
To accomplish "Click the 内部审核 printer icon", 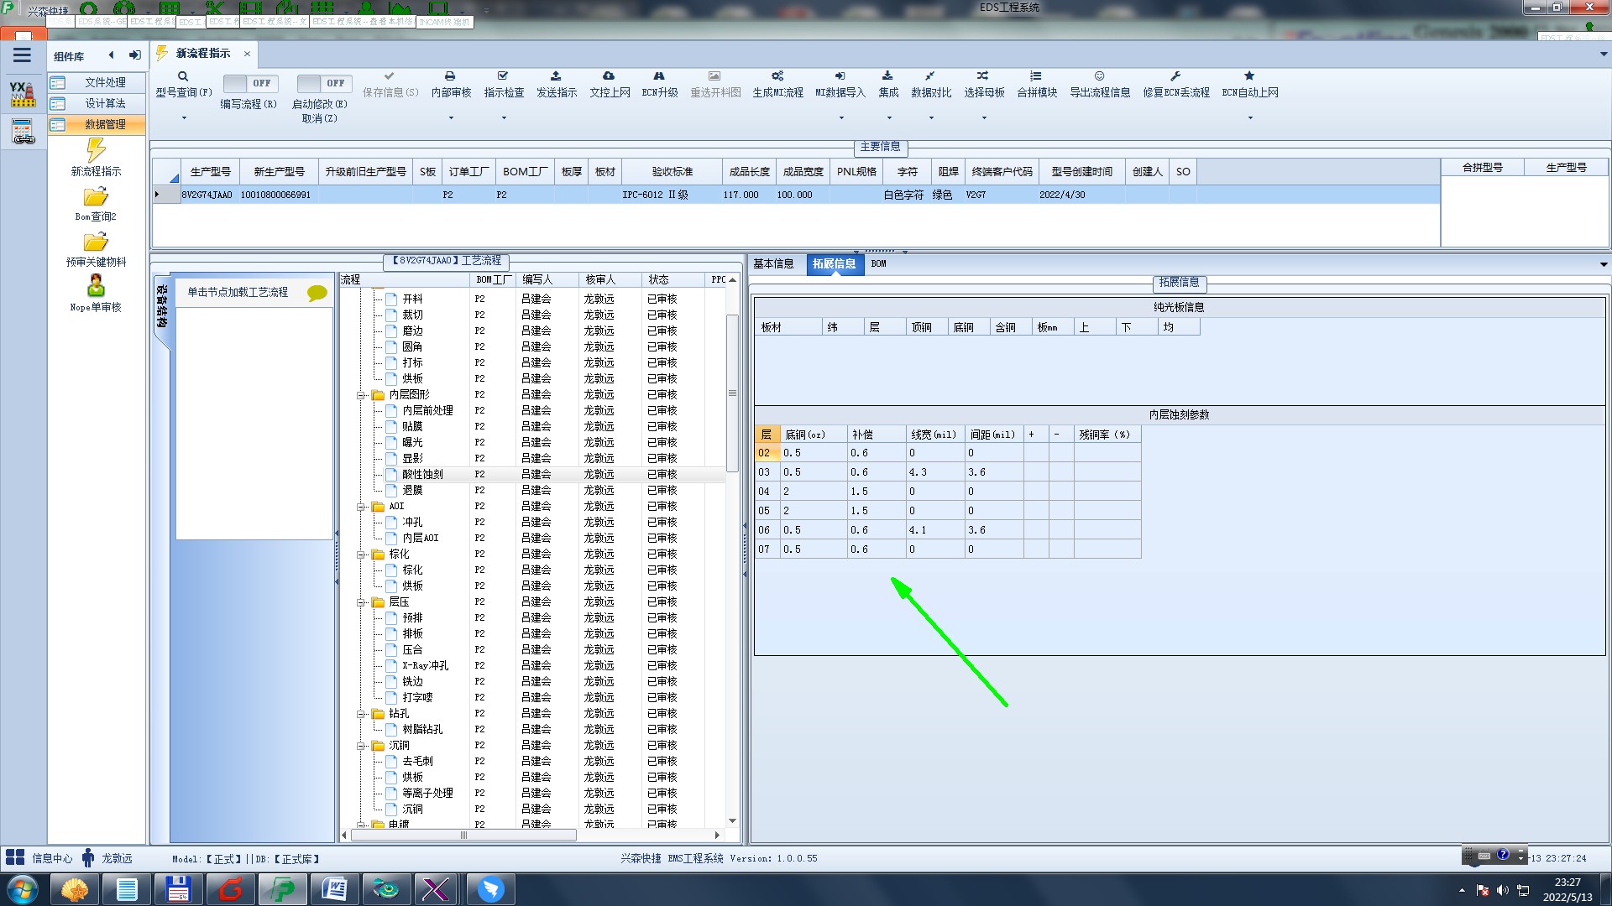I will click(x=450, y=76).
